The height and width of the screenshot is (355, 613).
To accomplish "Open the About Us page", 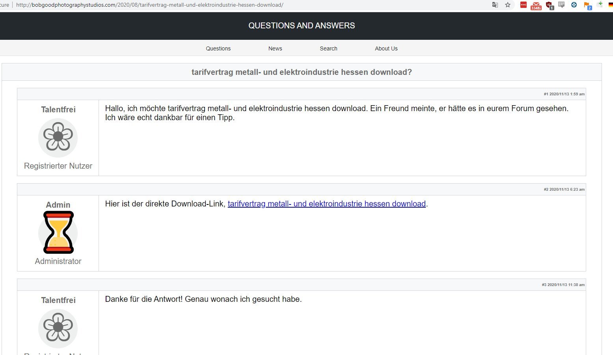I will (386, 48).
